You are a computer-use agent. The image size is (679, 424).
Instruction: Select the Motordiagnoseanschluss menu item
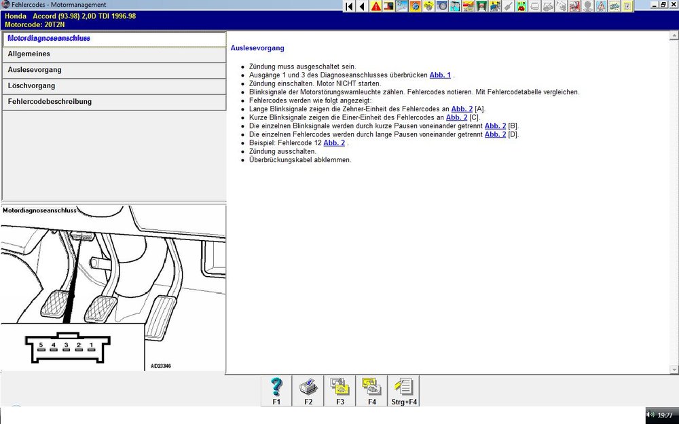tap(113, 39)
